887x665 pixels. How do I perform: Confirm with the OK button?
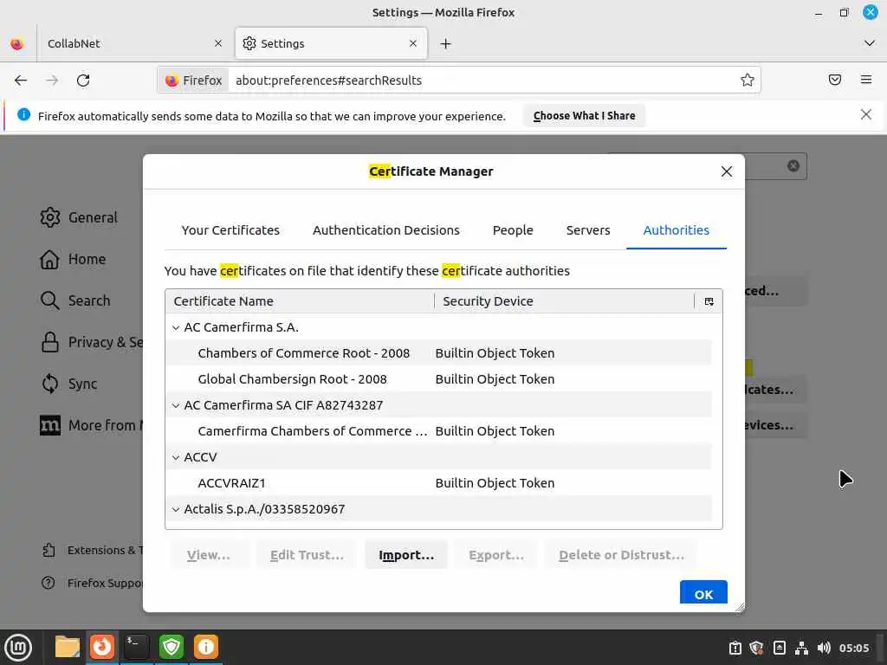pos(703,592)
